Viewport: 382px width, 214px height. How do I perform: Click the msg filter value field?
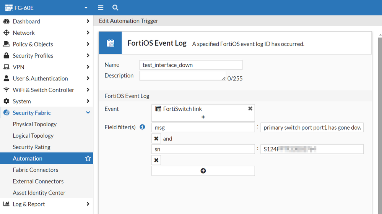point(312,127)
